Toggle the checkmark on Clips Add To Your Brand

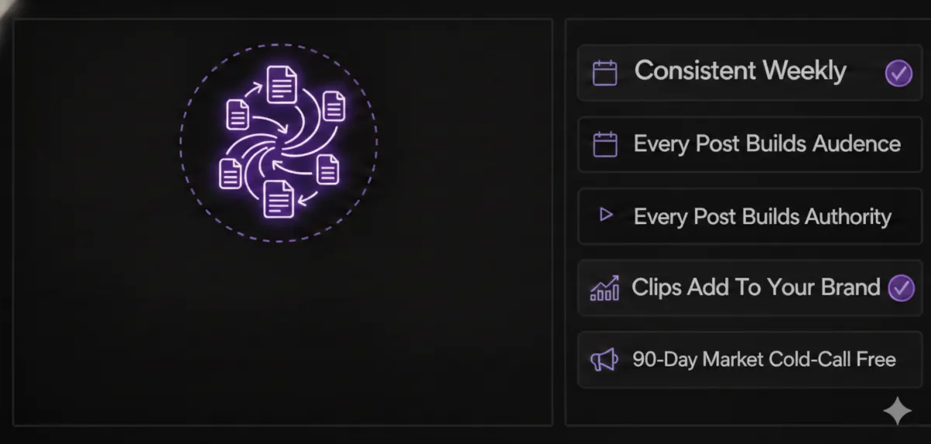(x=901, y=288)
